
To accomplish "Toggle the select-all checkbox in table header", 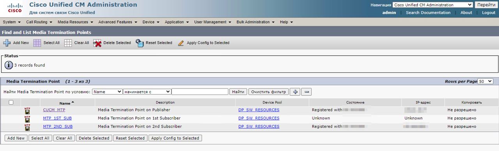I will coord(11,102).
